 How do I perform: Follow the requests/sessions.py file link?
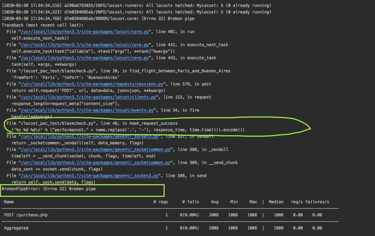coord(92,84)
